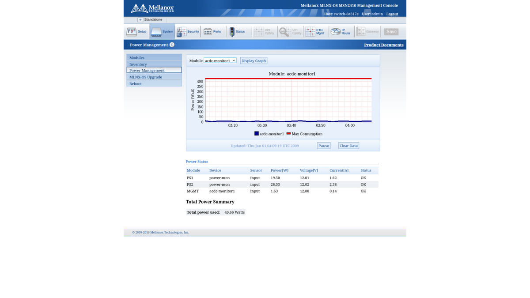
Task: Click the Power[W] column header
Action: [280, 170]
